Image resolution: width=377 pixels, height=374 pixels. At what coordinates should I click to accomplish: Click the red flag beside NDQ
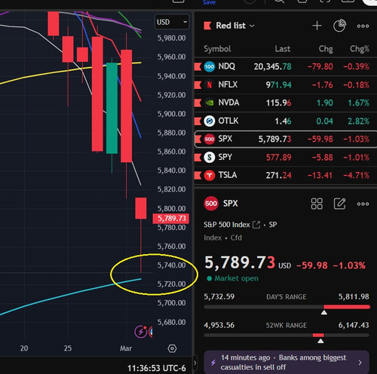(198, 66)
